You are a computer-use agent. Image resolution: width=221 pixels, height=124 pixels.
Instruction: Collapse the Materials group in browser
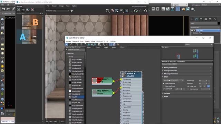[67, 54]
